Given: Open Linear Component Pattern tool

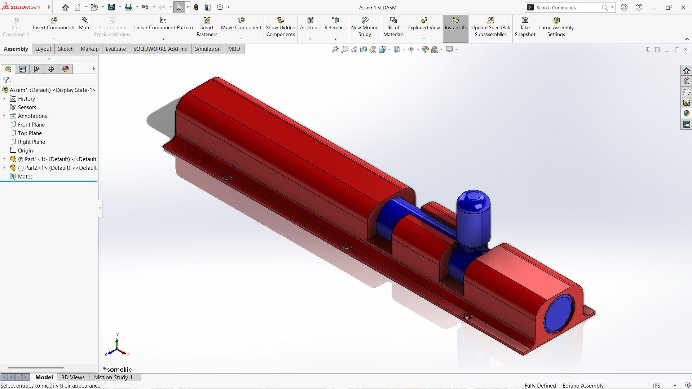Looking at the screenshot, I should 163,24.
